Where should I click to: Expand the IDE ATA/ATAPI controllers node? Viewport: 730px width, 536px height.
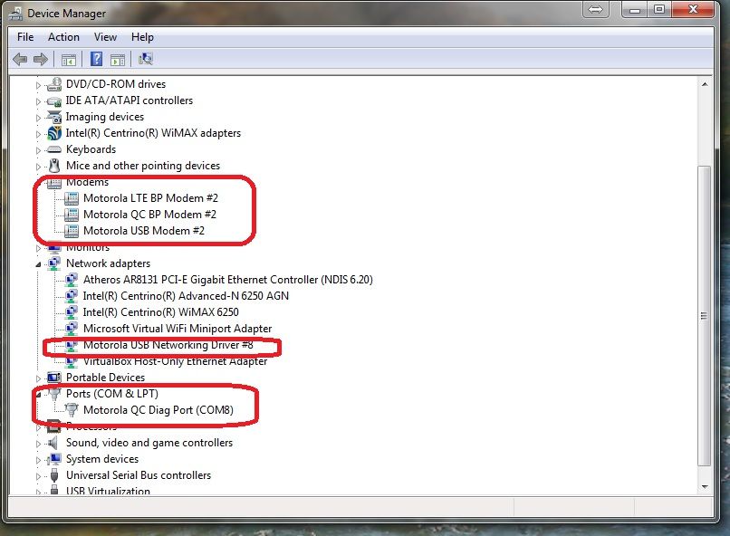click(38, 101)
